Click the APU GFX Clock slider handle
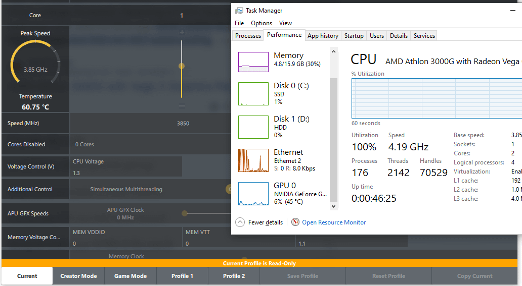This screenshot has height=286, width=522. click(185, 213)
